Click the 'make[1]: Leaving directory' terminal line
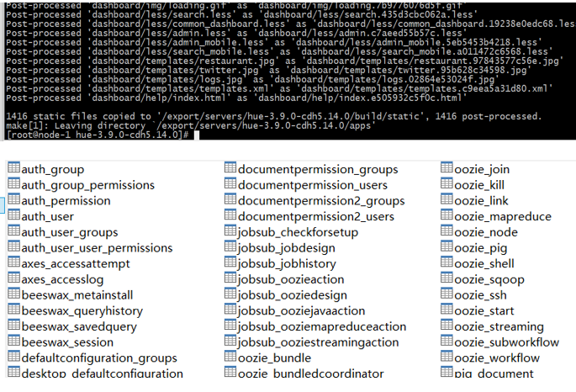Viewport: 576px width, 392px height. tap(191, 125)
